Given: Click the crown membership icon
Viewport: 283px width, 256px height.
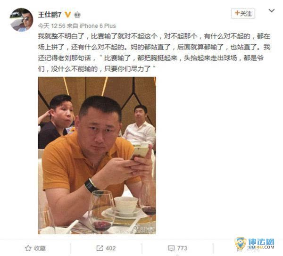Looking at the screenshot, I should 77,15.
